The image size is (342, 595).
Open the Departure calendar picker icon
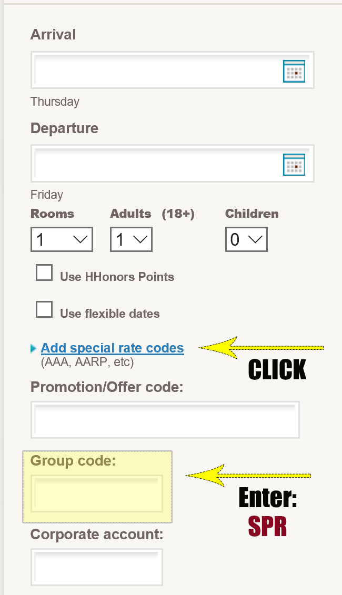294,164
